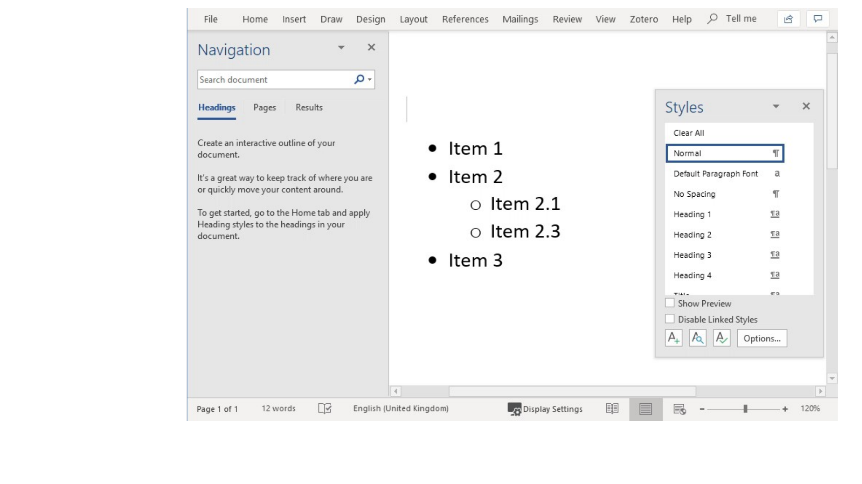Image resolution: width=862 pixels, height=484 pixels.
Task: Open the Insert ribbon tab
Action: click(x=294, y=19)
